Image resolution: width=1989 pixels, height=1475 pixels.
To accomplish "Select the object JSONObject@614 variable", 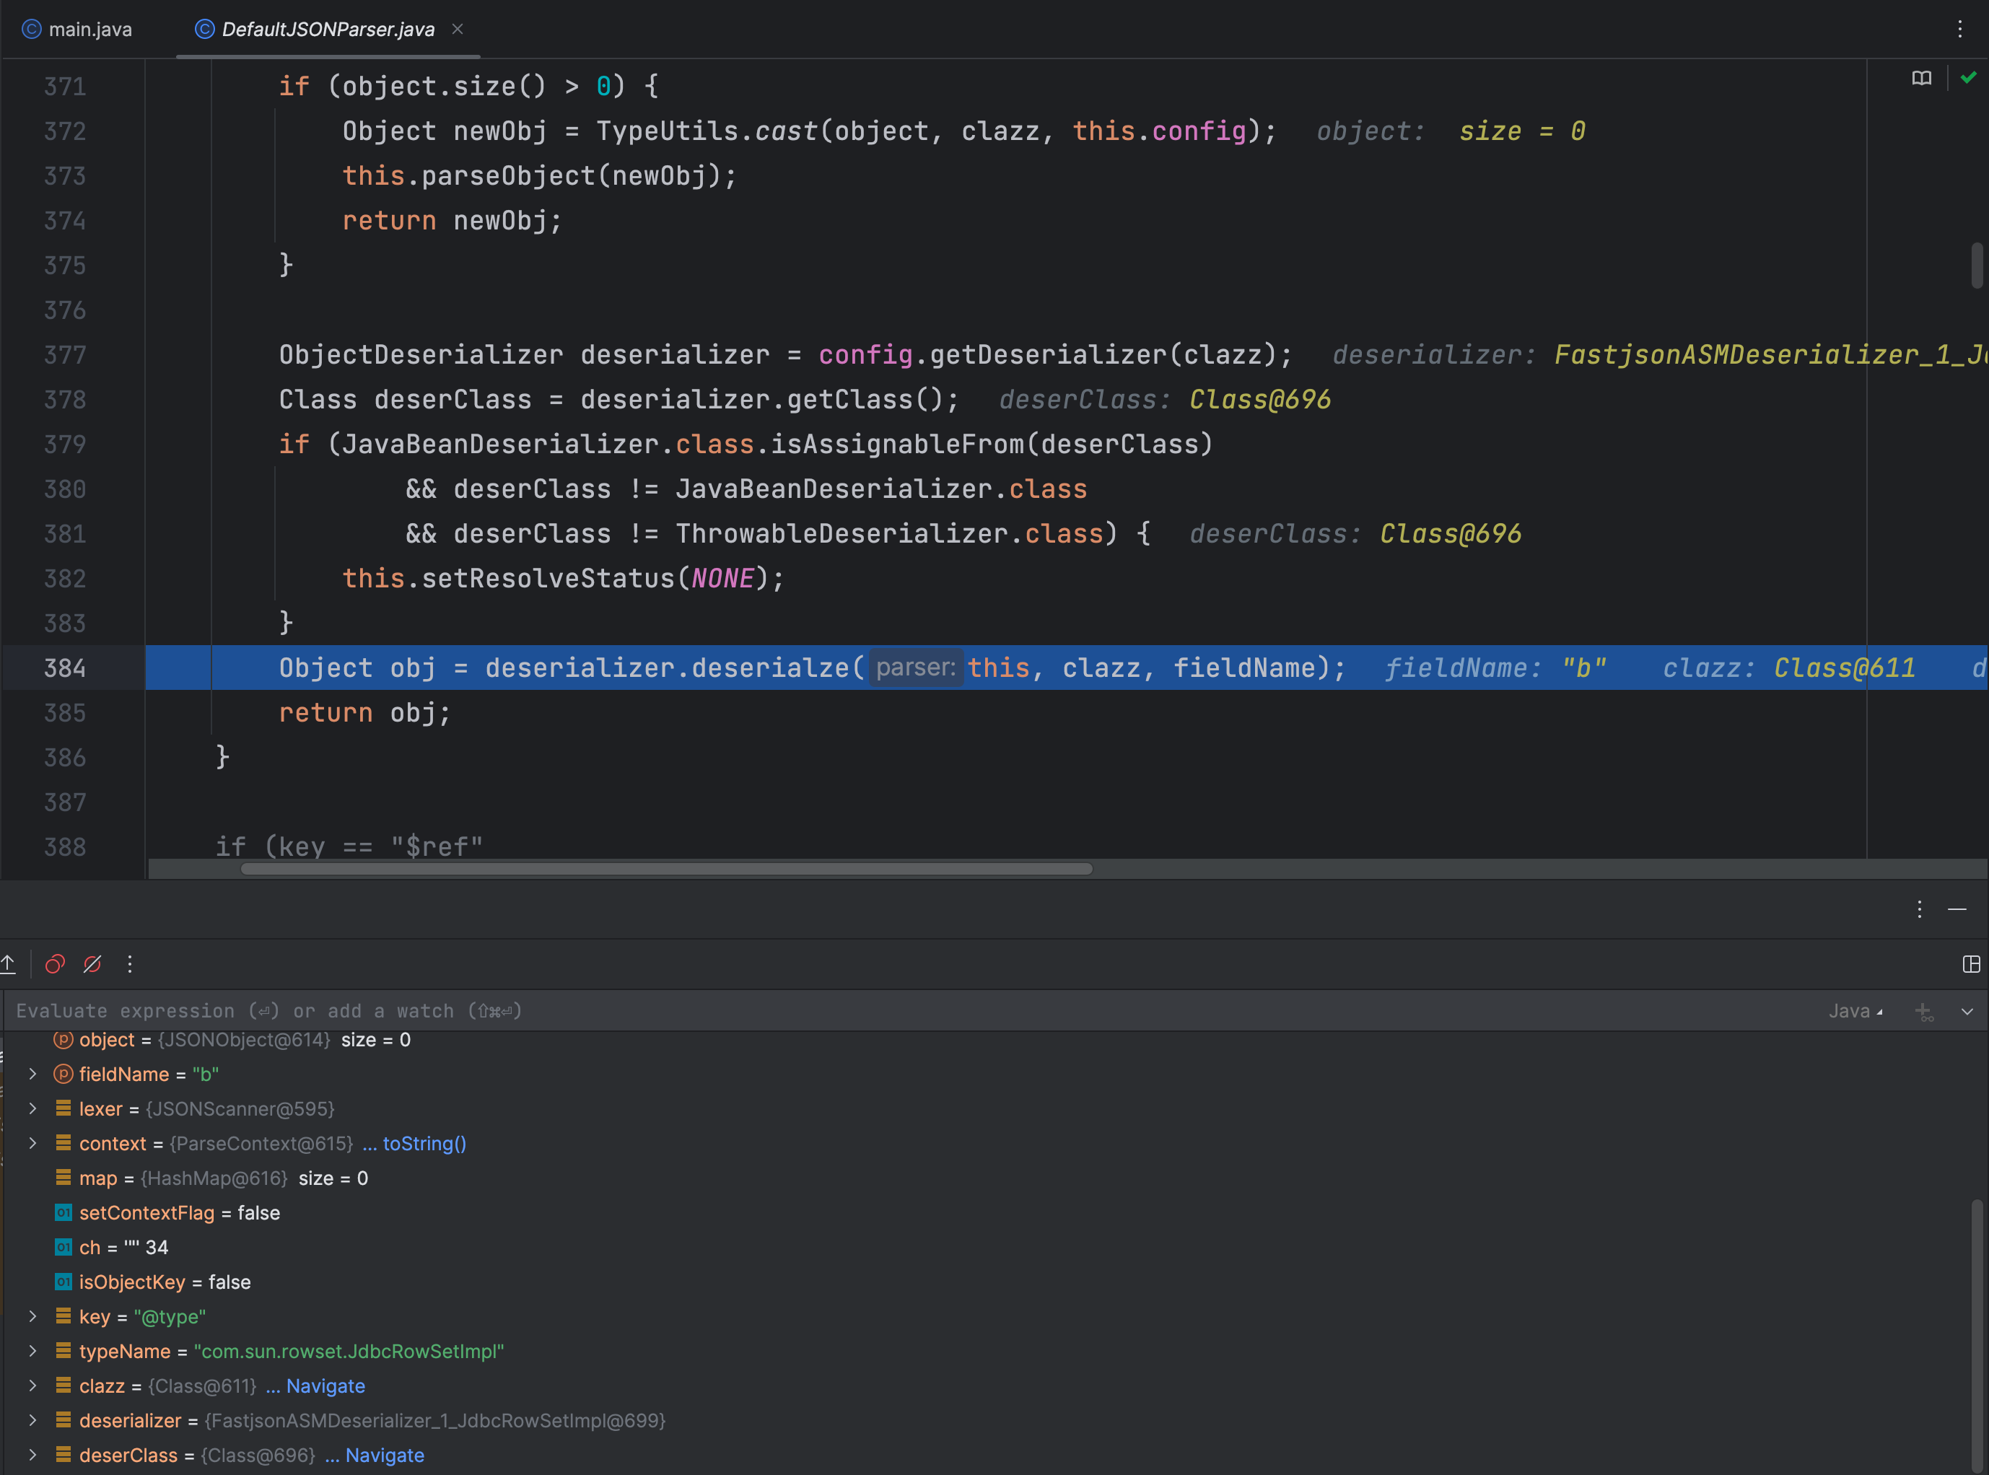I will [x=232, y=1040].
